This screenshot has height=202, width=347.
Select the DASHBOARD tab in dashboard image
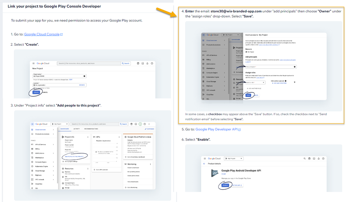[65, 129]
